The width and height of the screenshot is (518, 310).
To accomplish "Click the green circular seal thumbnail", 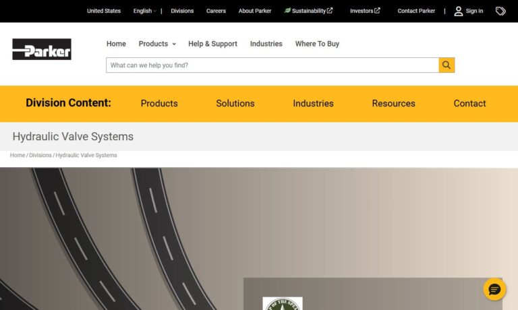I will click(283, 303).
